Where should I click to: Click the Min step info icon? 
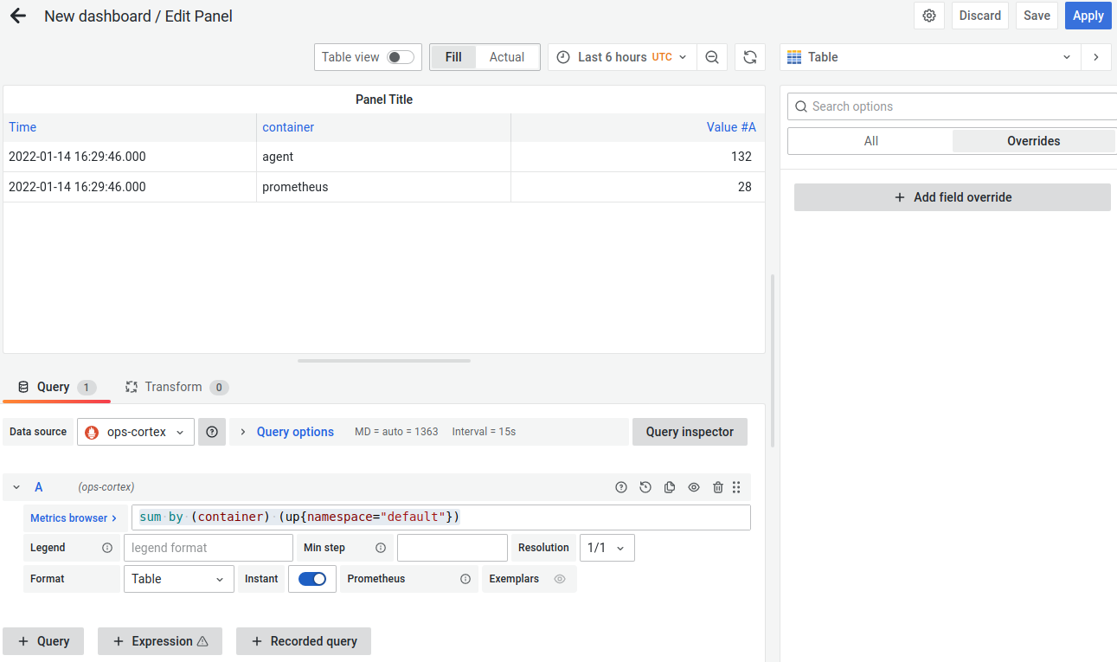[381, 548]
